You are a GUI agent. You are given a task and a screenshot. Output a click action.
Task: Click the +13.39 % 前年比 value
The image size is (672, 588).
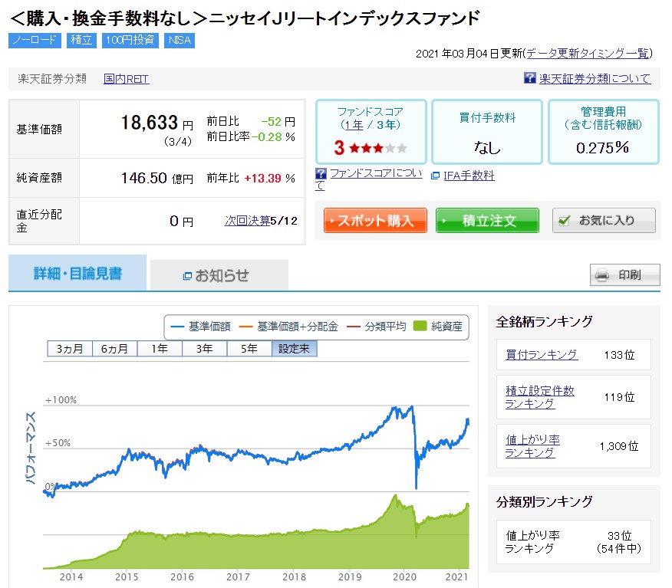pos(269,178)
